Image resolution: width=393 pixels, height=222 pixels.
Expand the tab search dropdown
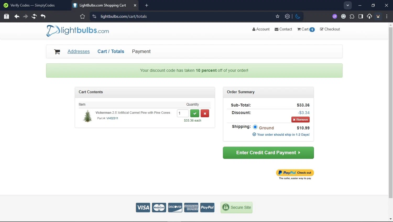[x=348, y=5]
